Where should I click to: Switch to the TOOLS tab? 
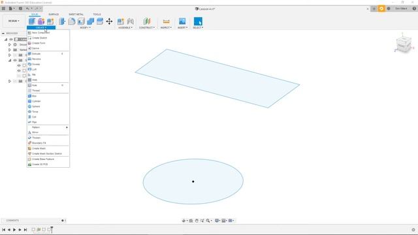coord(97,14)
